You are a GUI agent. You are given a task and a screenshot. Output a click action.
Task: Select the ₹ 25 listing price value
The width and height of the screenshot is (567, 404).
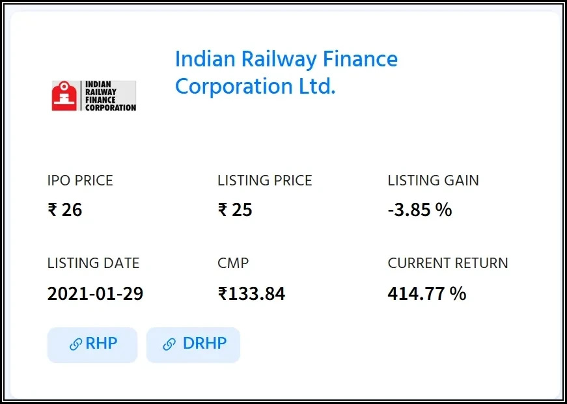coord(235,210)
